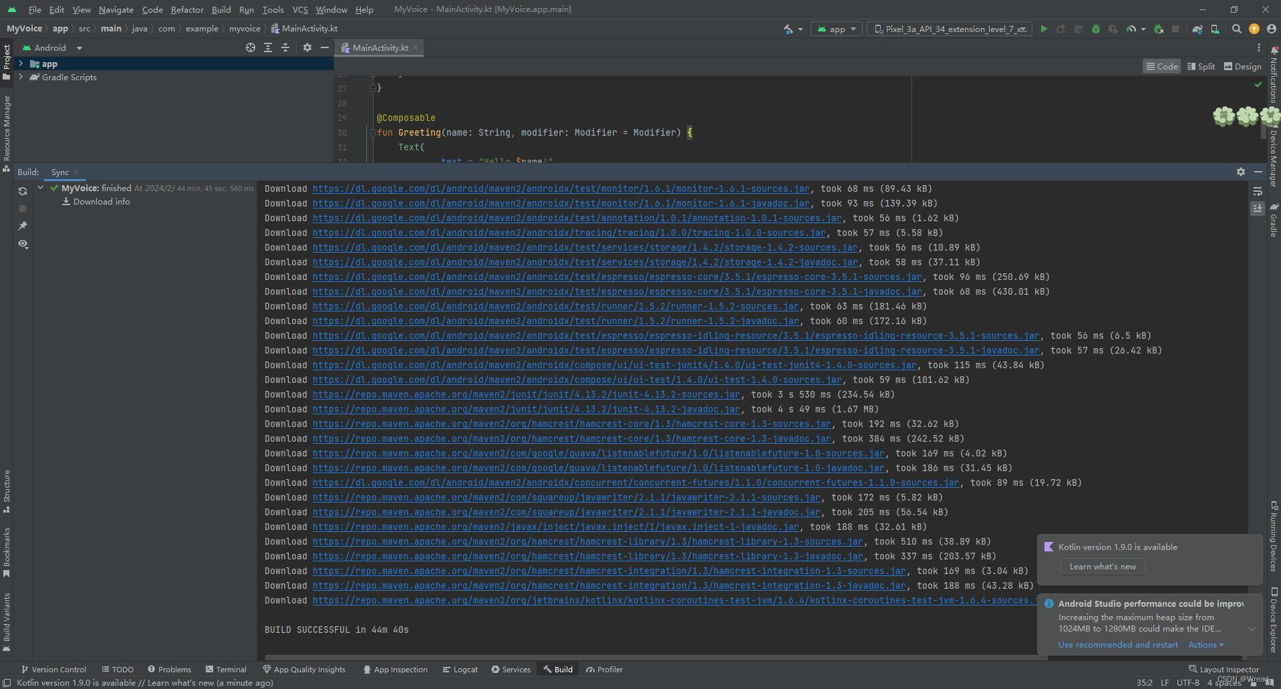Open the app run configuration dropdown
1281x689 pixels.
(x=836, y=29)
